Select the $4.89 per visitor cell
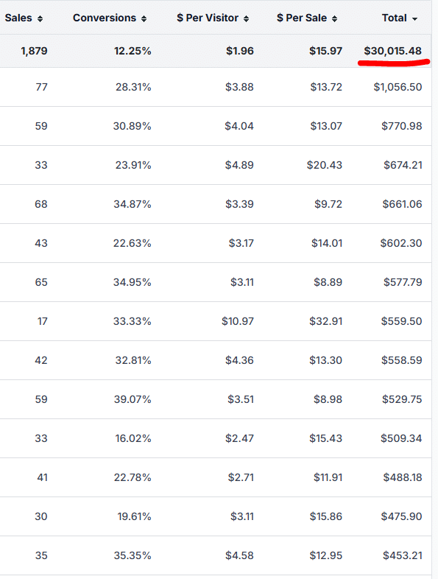Image resolution: width=438 pixels, height=579 pixels. tap(239, 165)
